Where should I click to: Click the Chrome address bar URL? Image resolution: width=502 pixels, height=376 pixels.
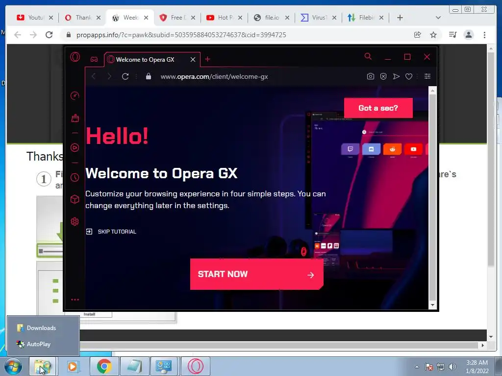[181, 35]
